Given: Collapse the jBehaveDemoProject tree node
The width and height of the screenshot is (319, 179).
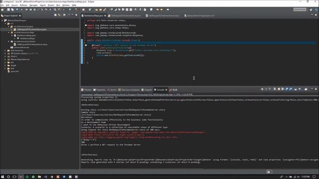Looking at the screenshot, I should point(2,20).
